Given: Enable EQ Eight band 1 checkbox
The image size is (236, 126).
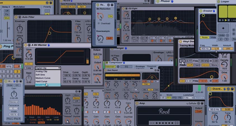Looking at the screenshot, I should (134, 41).
